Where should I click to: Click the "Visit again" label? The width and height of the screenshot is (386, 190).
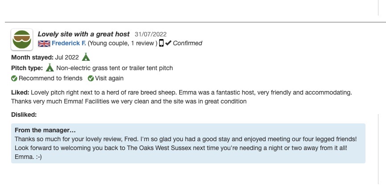point(109,79)
